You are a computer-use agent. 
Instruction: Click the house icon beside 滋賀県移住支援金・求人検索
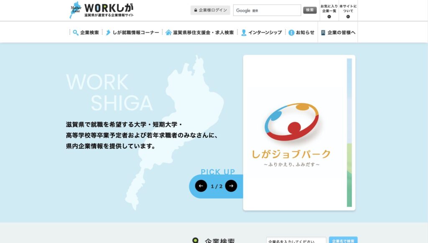[168, 33]
